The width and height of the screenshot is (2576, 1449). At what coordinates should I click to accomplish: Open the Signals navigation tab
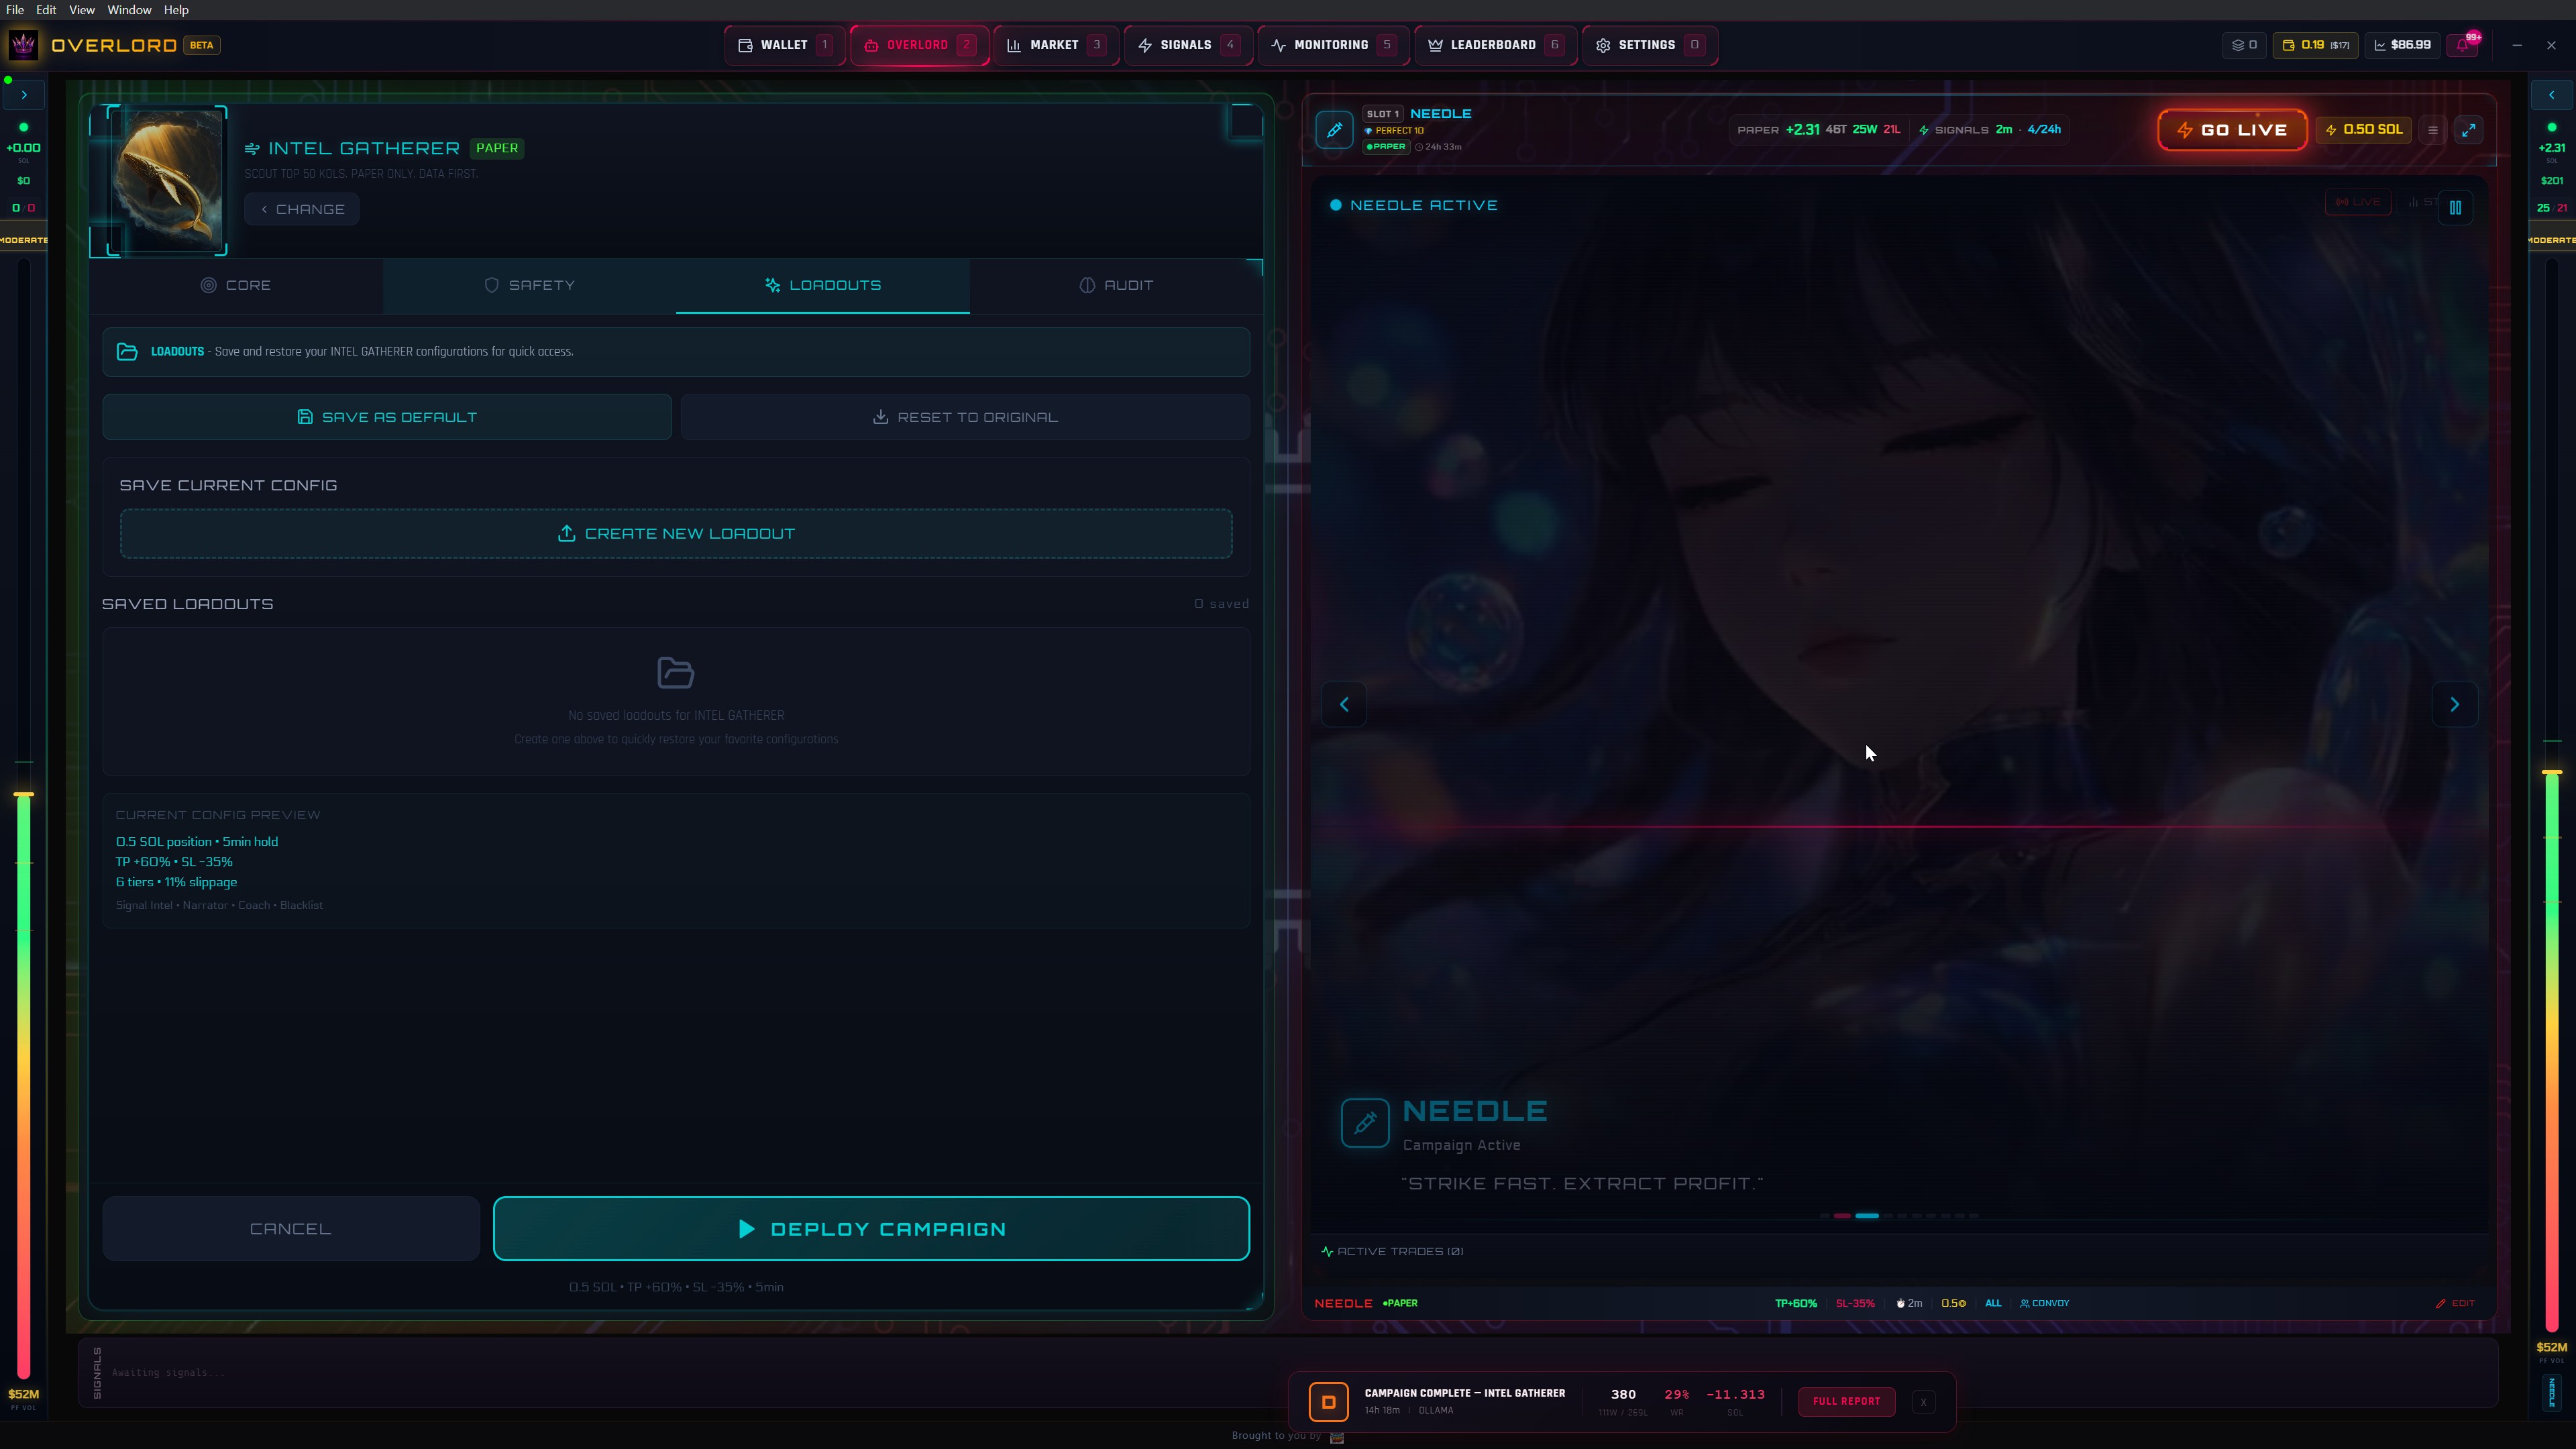pos(1188,45)
